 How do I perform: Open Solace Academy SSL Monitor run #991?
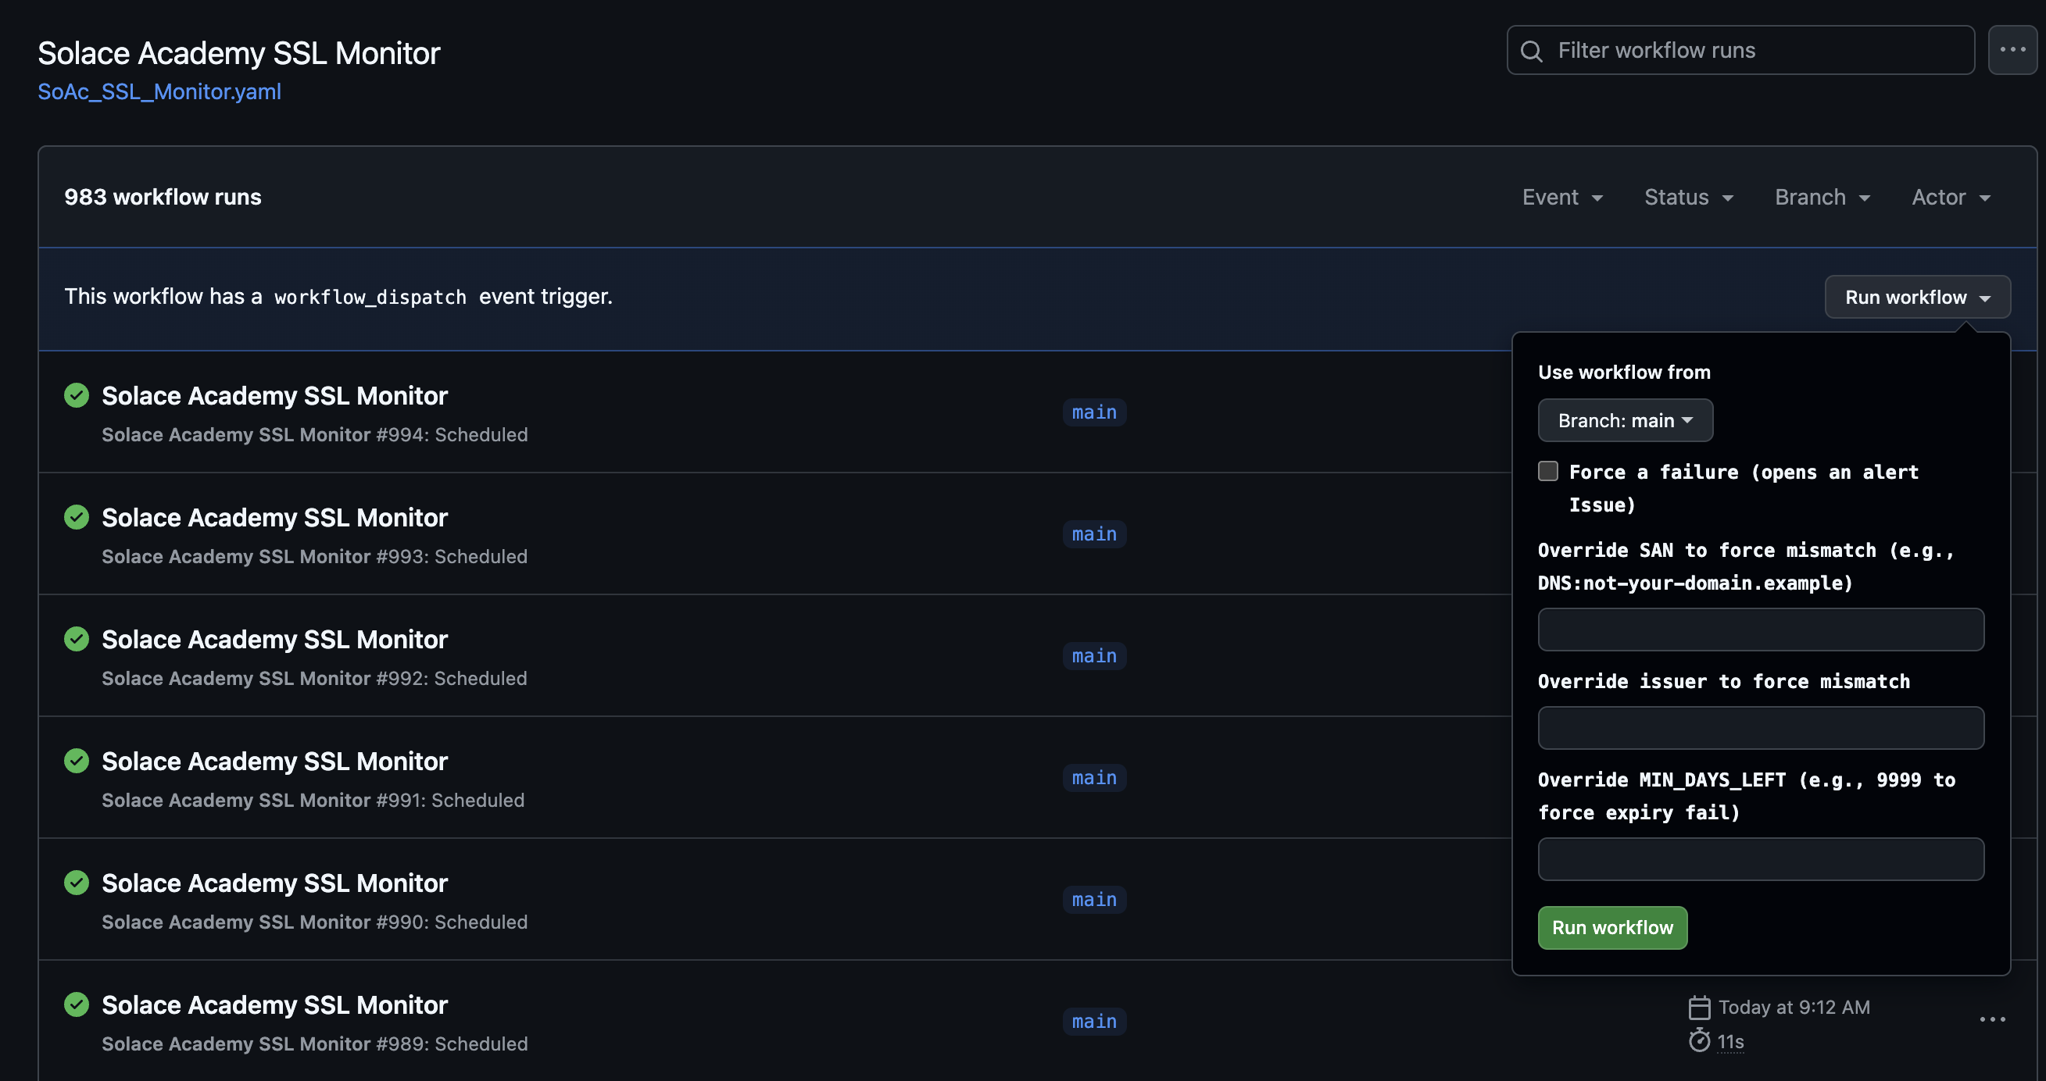[275, 762]
